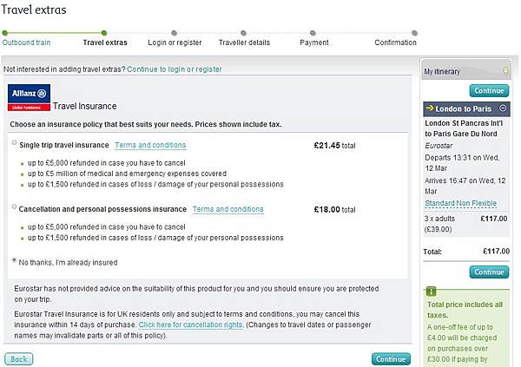Select Single trip travel insurance option

click(15, 144)
